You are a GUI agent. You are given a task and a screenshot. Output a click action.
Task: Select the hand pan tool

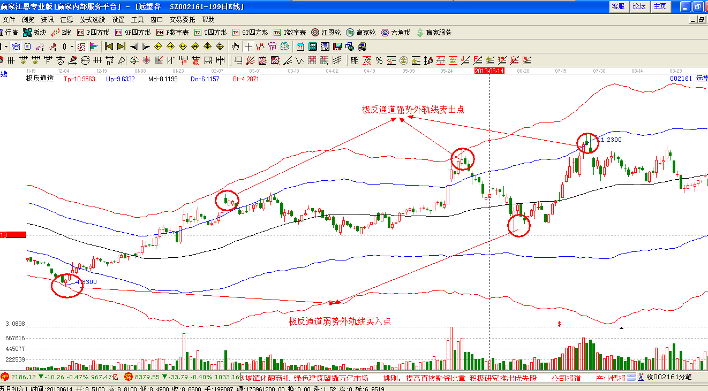(x=235, y=47)
